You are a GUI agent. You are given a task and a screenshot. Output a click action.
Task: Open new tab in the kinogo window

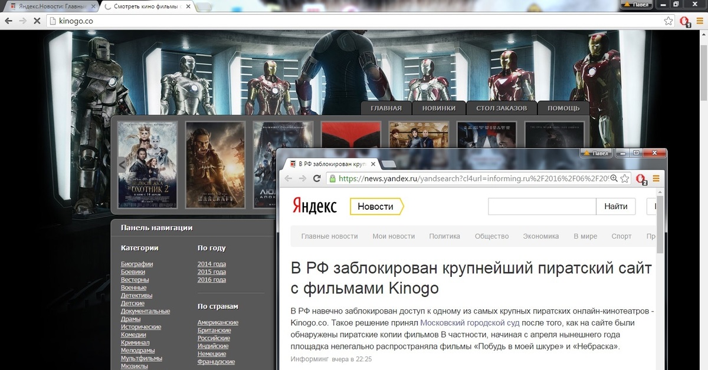(x=204, y=6)
